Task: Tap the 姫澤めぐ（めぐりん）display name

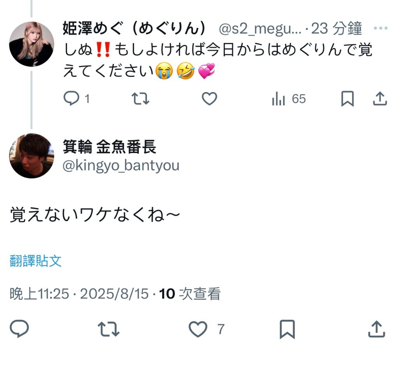Action: pos(134,28)
